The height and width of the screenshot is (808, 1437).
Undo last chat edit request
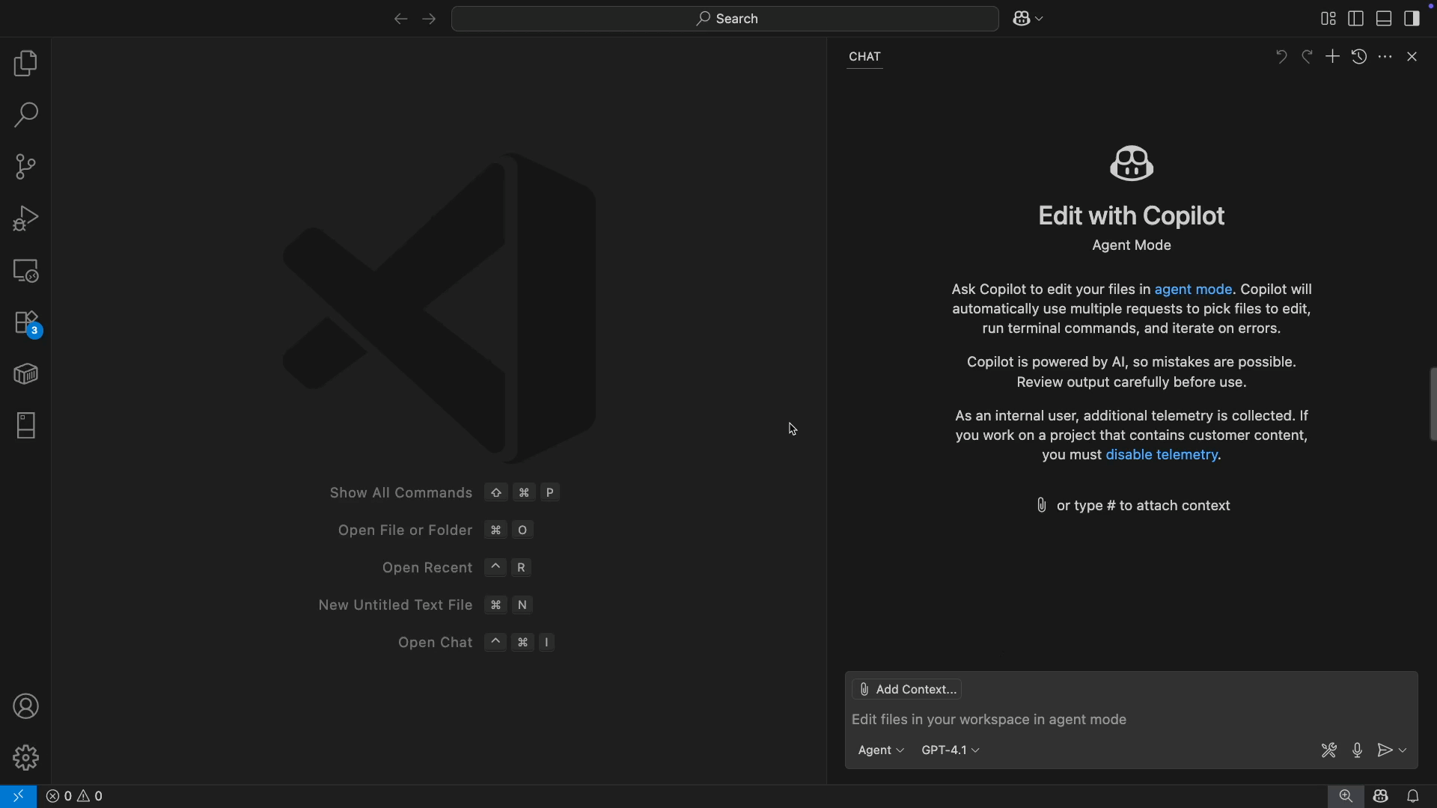[1281, 57]
